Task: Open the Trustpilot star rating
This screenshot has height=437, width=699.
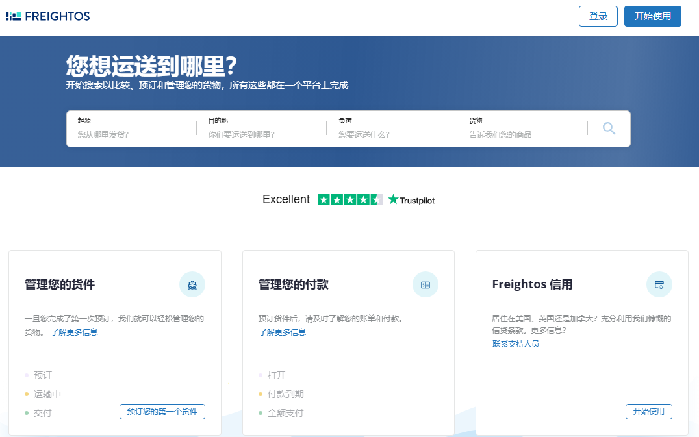Action: [350, 199]
